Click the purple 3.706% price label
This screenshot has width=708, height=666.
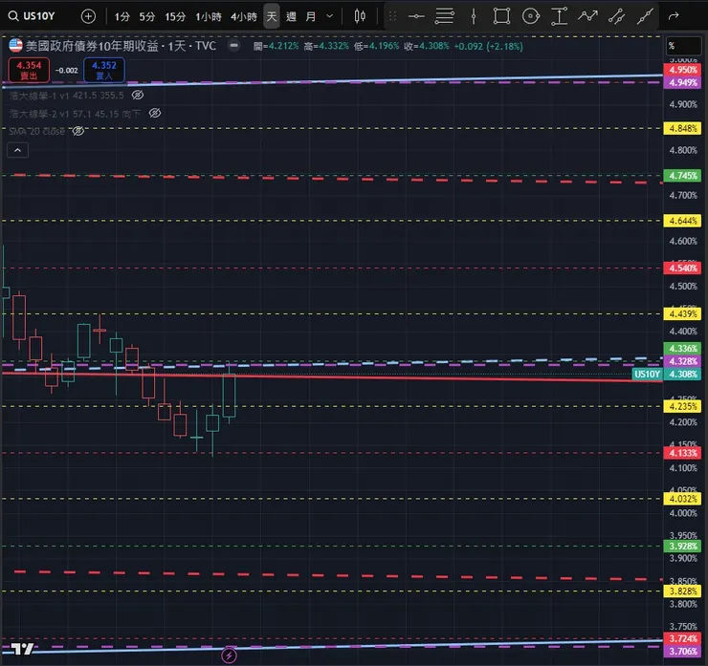[682, 652]
